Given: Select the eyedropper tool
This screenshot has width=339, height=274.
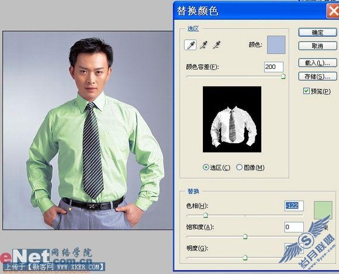Looking at the screenshot, I should pos(191,45).
